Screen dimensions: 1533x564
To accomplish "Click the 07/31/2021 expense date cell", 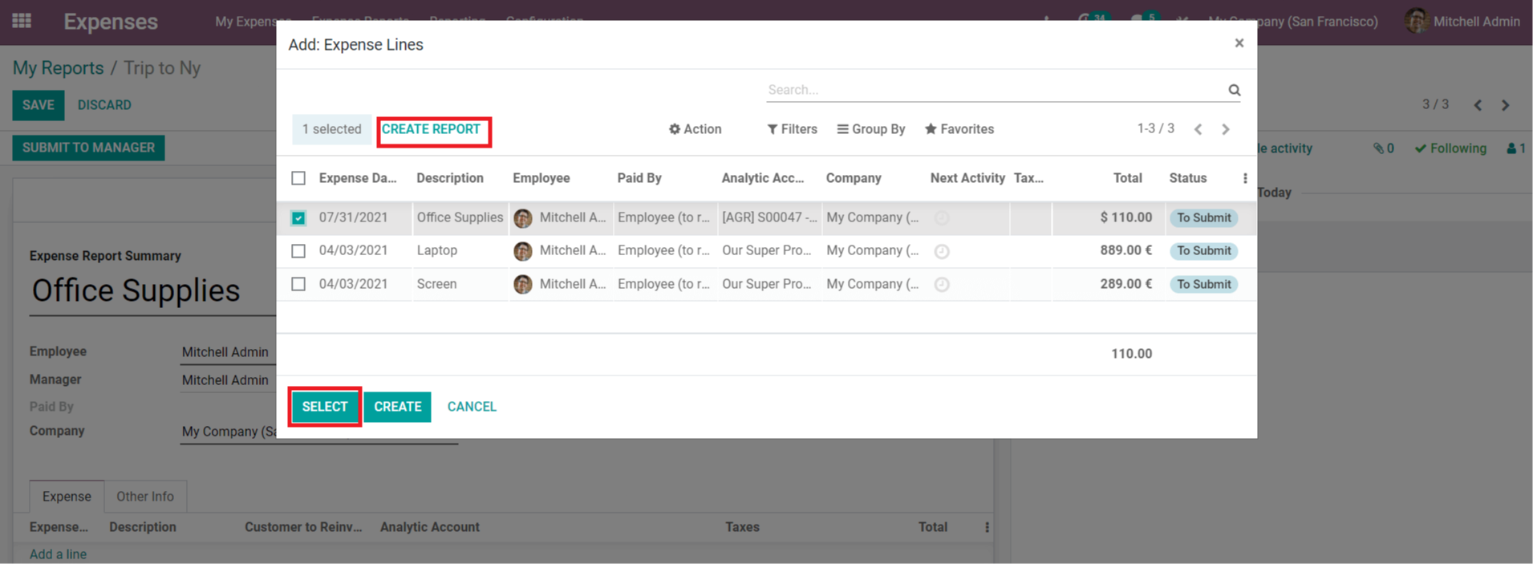I will pyautogui.click(x=354, y=217).
